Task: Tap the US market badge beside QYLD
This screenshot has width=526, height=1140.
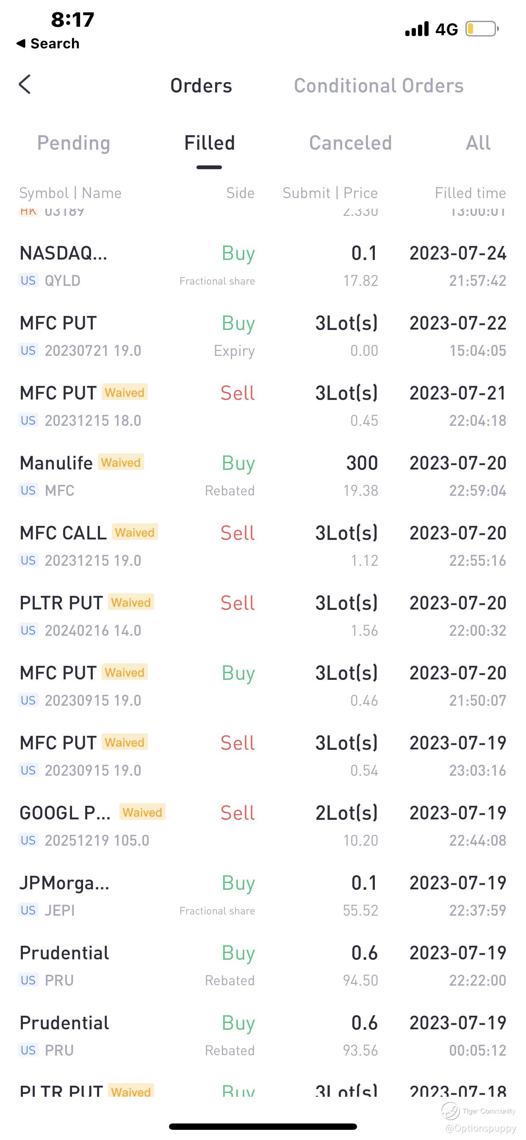Action: 28,281
